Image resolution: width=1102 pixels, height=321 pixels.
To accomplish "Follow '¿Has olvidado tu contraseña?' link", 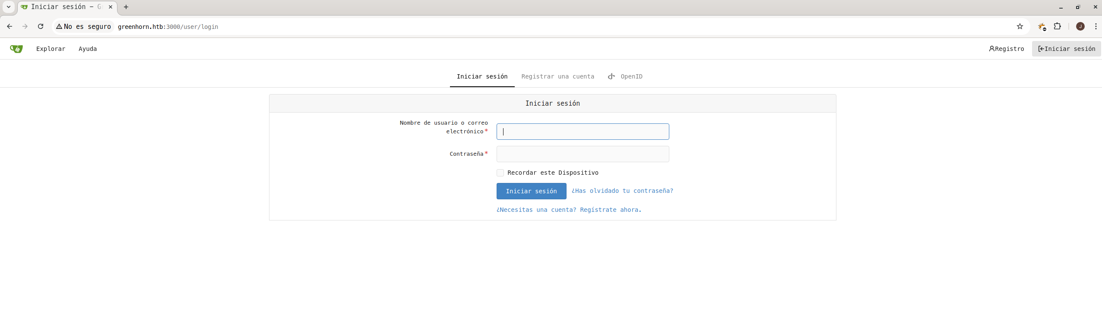I will tap(622, 191).
